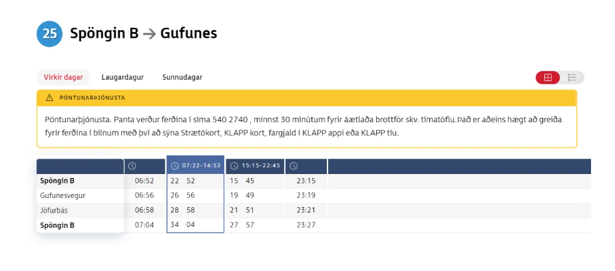Click the 23:15 departure time
The width and height of the screenshot is (615, 271).
306,181
